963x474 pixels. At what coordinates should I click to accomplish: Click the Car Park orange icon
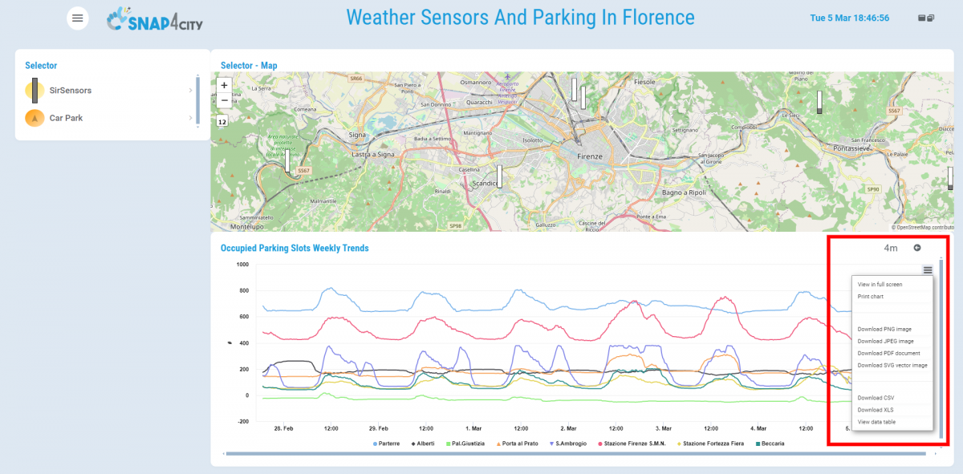tap(35, 118)
